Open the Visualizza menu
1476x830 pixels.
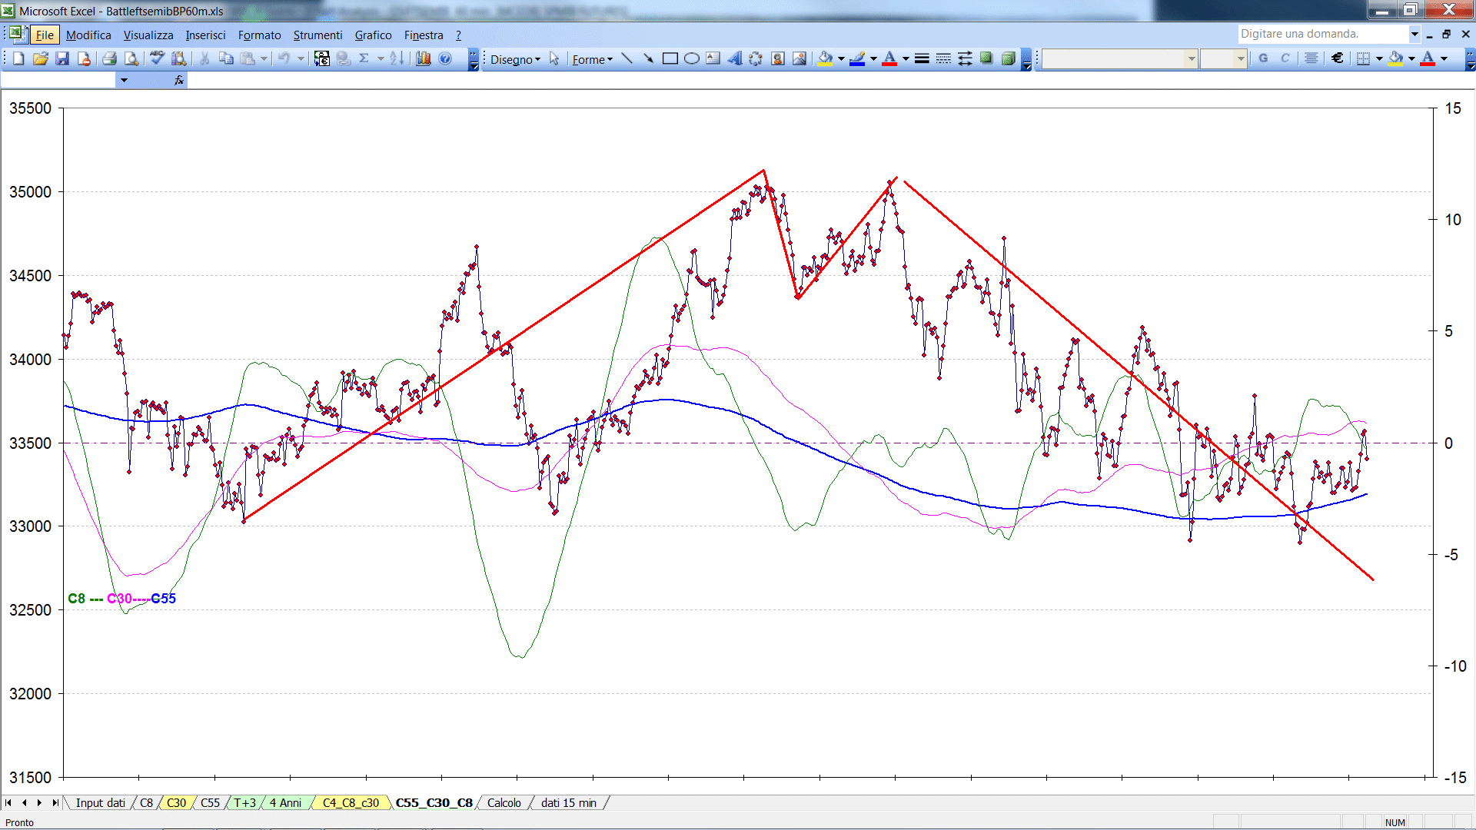point(148,35)
